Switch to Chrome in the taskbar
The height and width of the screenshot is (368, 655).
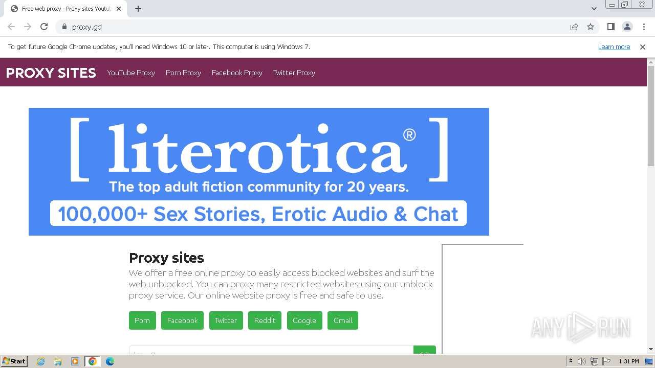[x=93, y=361]
